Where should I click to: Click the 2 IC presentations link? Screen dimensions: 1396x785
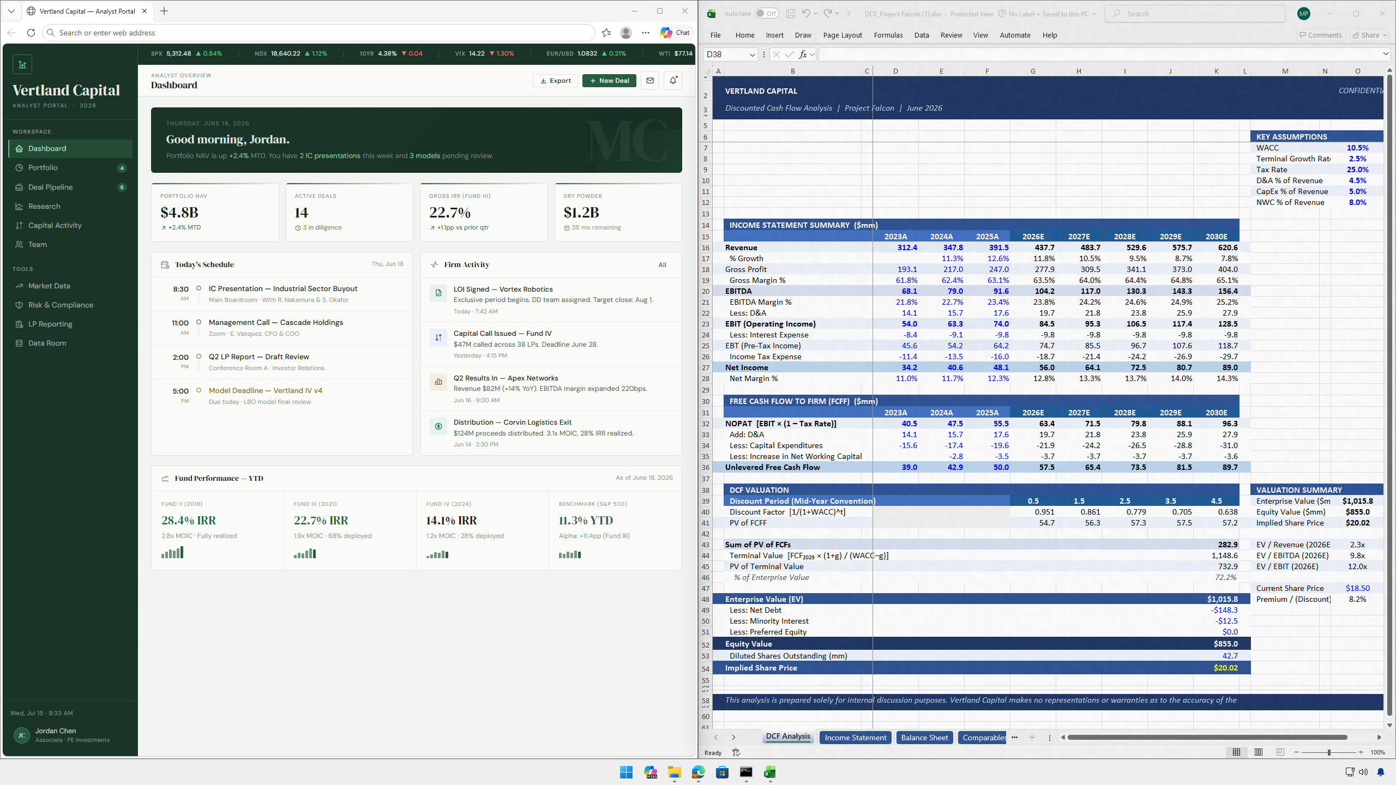click(330, 156)
